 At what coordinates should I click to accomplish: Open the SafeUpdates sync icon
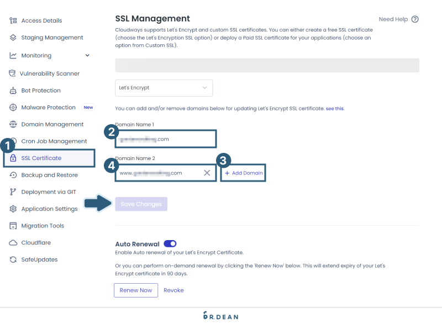[12, 259]
